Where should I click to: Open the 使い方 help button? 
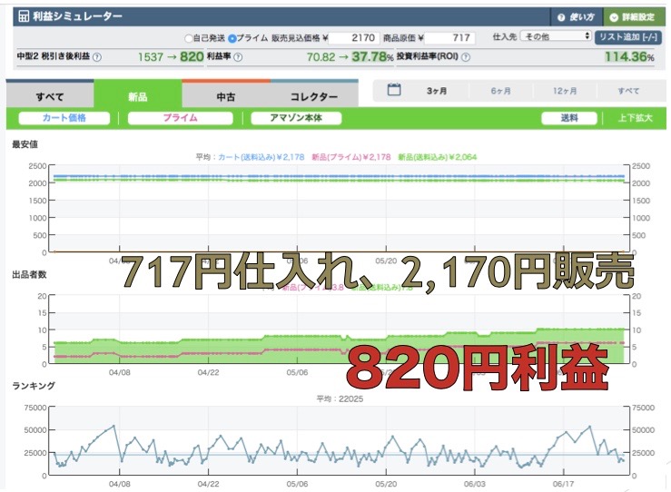(575, 17)
